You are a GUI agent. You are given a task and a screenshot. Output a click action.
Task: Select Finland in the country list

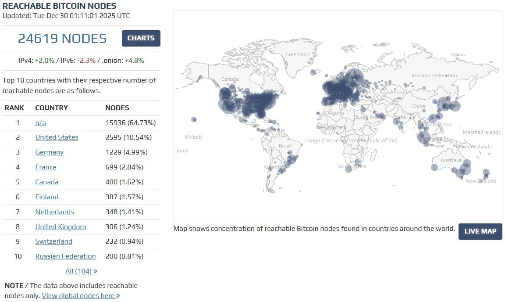46,197
